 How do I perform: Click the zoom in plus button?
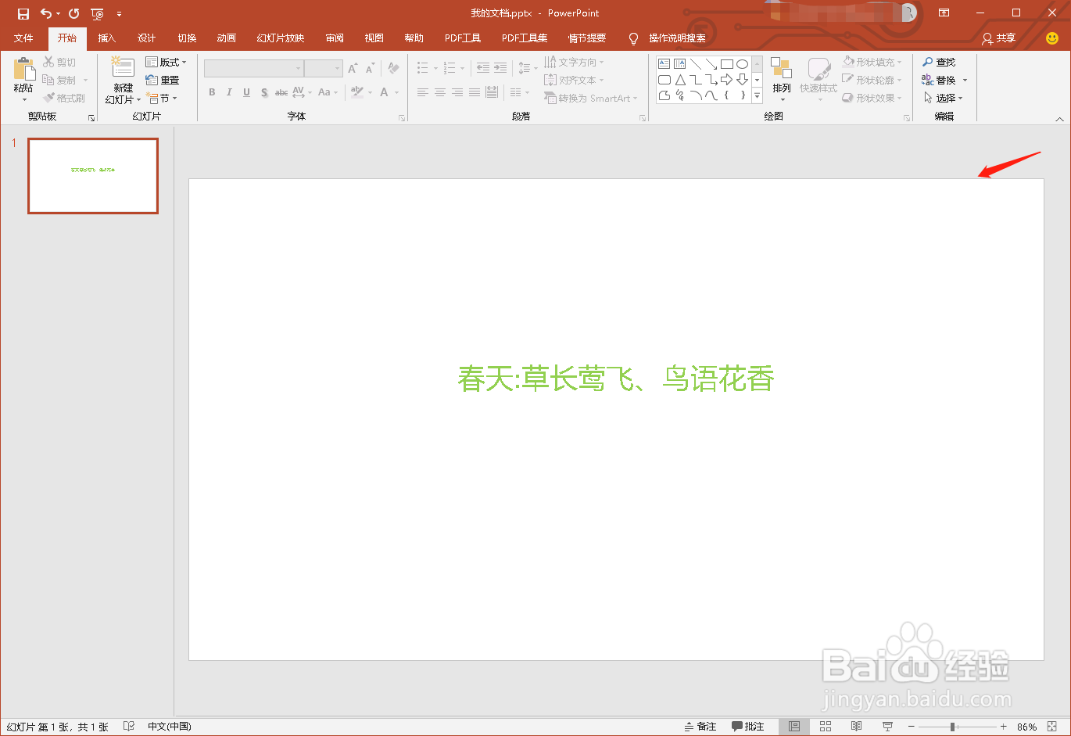pos(1004,727)
